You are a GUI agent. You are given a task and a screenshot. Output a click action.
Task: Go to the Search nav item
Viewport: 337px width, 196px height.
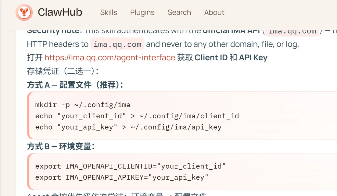179,12
